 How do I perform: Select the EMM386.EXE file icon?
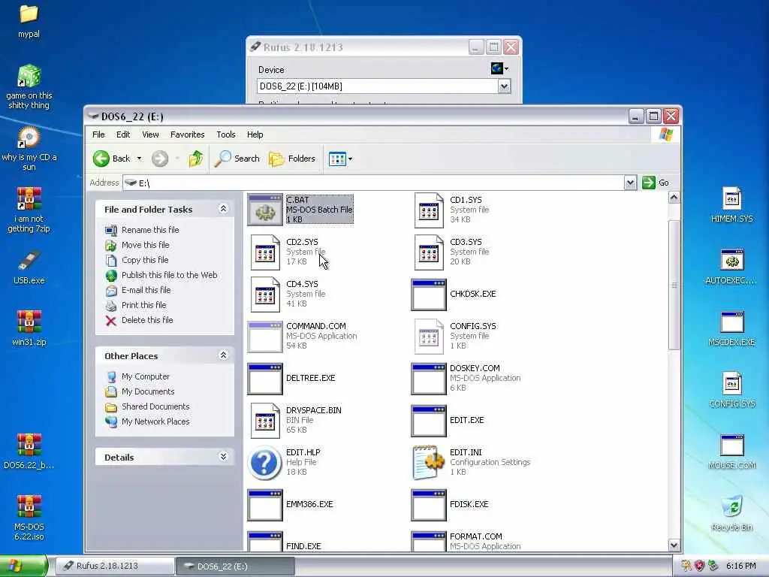[265, 504]
